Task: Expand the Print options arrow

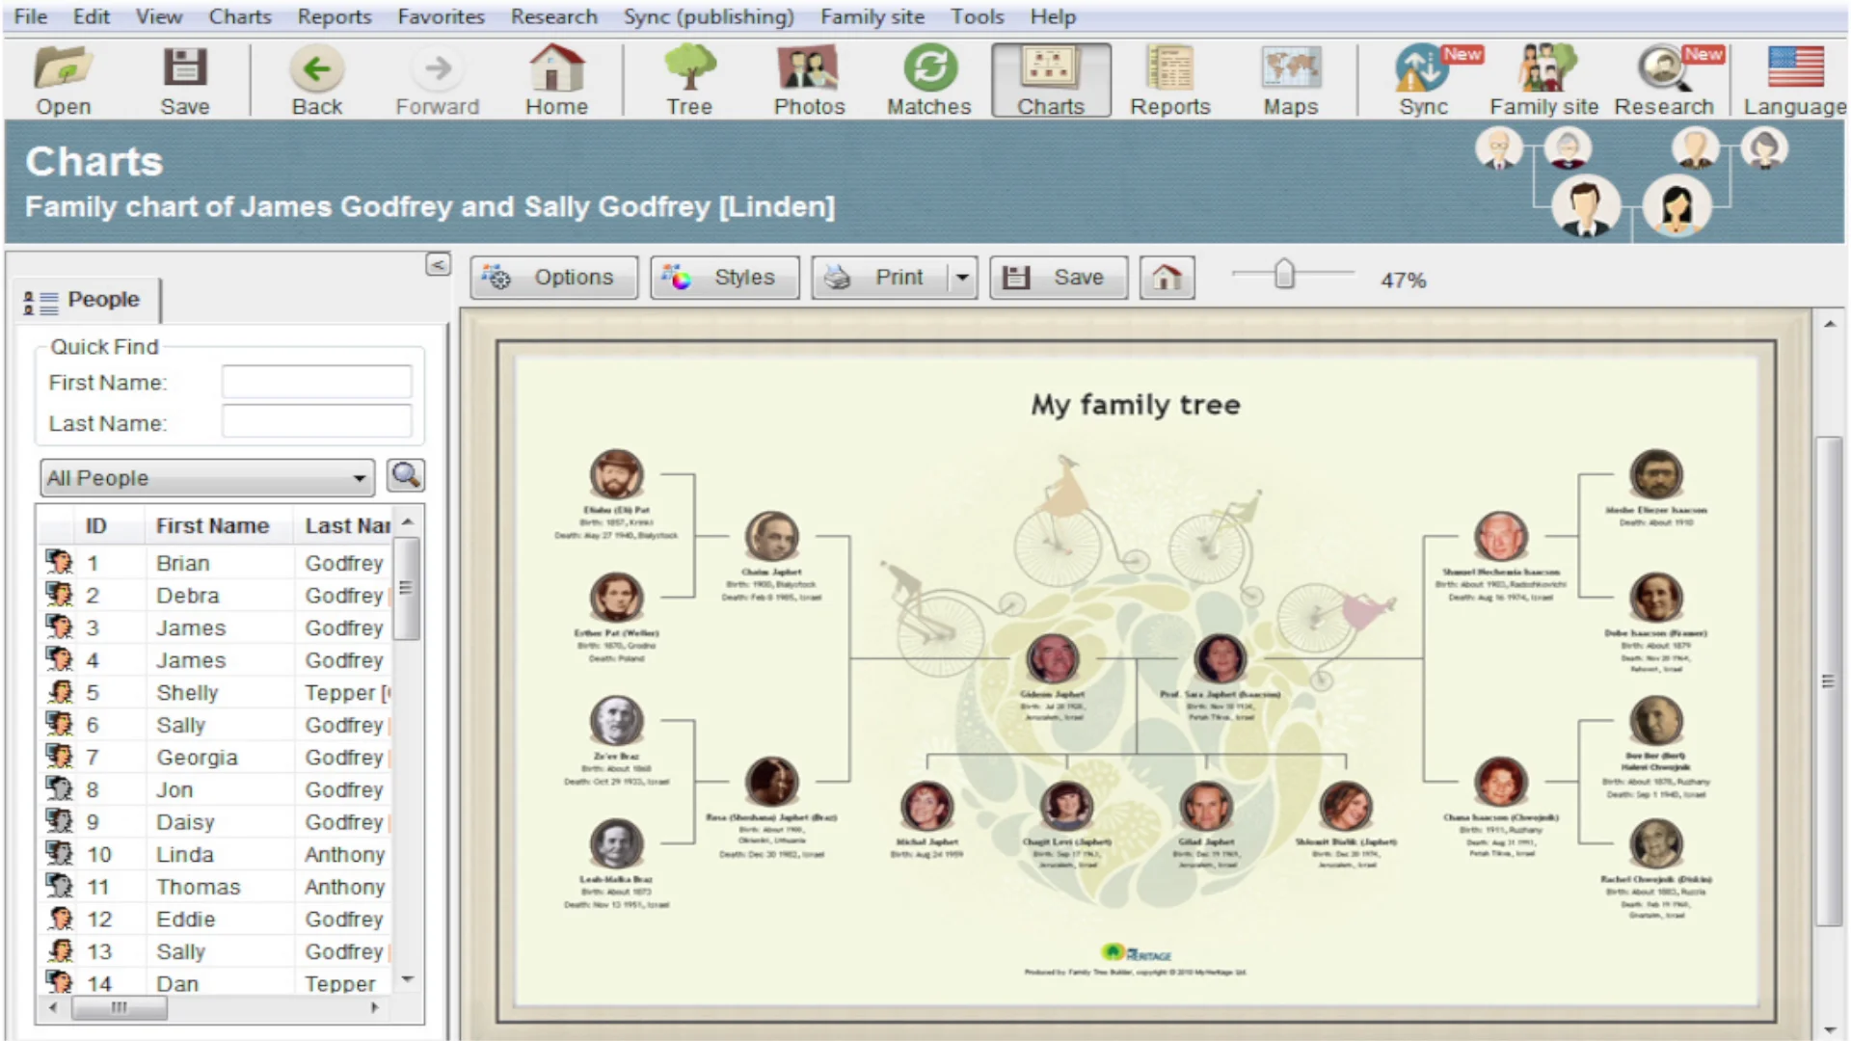Action: tap(962, 277)
